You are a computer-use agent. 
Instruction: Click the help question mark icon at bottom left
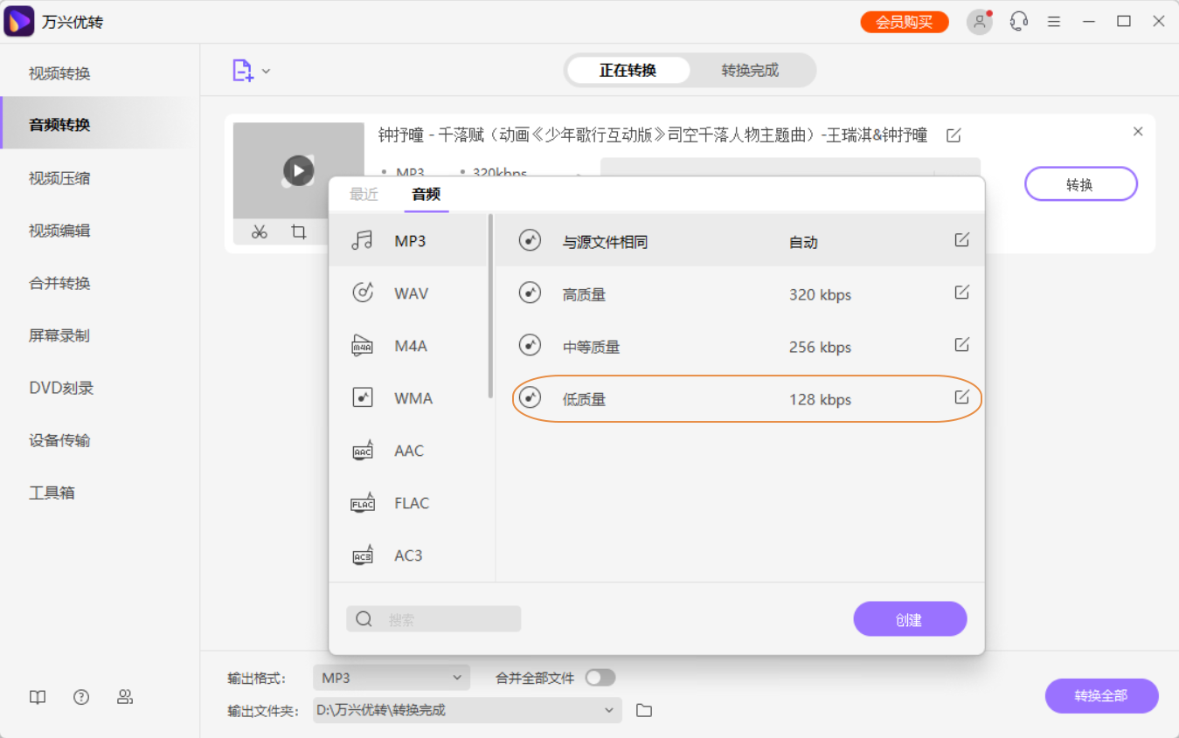pyautogui.click(x=81, y=697)
